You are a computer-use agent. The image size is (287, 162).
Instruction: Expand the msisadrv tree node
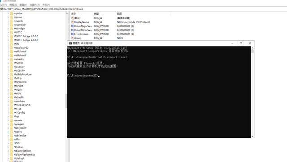coord(8,59)
